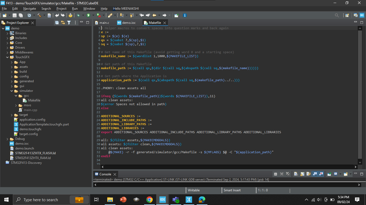The image size is (366, 205).
Task: Click the green Run button in toolbar
Action: coord(88,15)
